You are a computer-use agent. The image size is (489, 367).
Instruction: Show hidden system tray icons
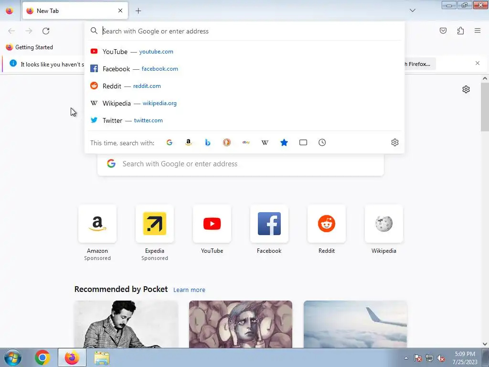click(x=406, y=358)
